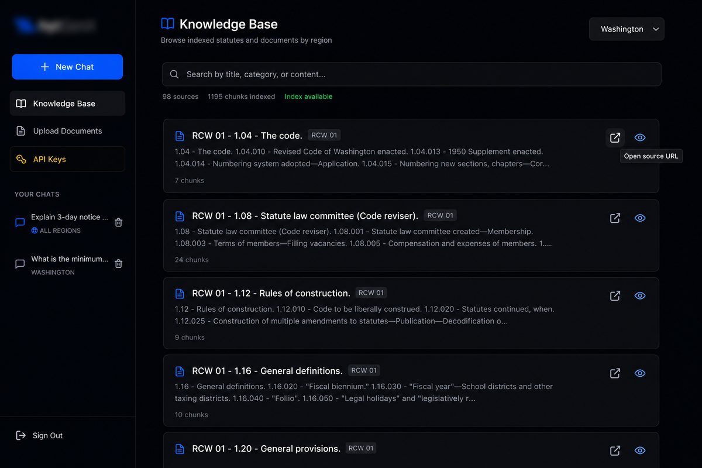Click the Upload Documents file icon
Image resolution: width=702 pixels, height=468 pixels.
click(21, 131)
